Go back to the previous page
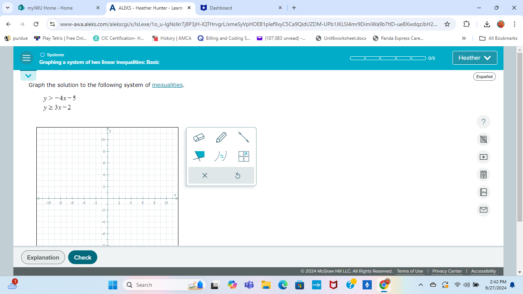Image resolution: width=523 pixels, height=294 pixels. pyautogui.click(x=8, y=24)
